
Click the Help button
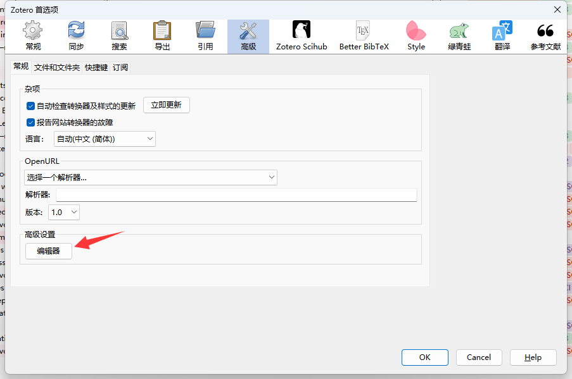coord(533,357)
